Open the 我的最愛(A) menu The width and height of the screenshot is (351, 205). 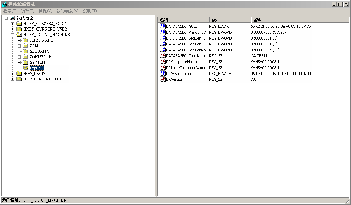tap(67, 11)
